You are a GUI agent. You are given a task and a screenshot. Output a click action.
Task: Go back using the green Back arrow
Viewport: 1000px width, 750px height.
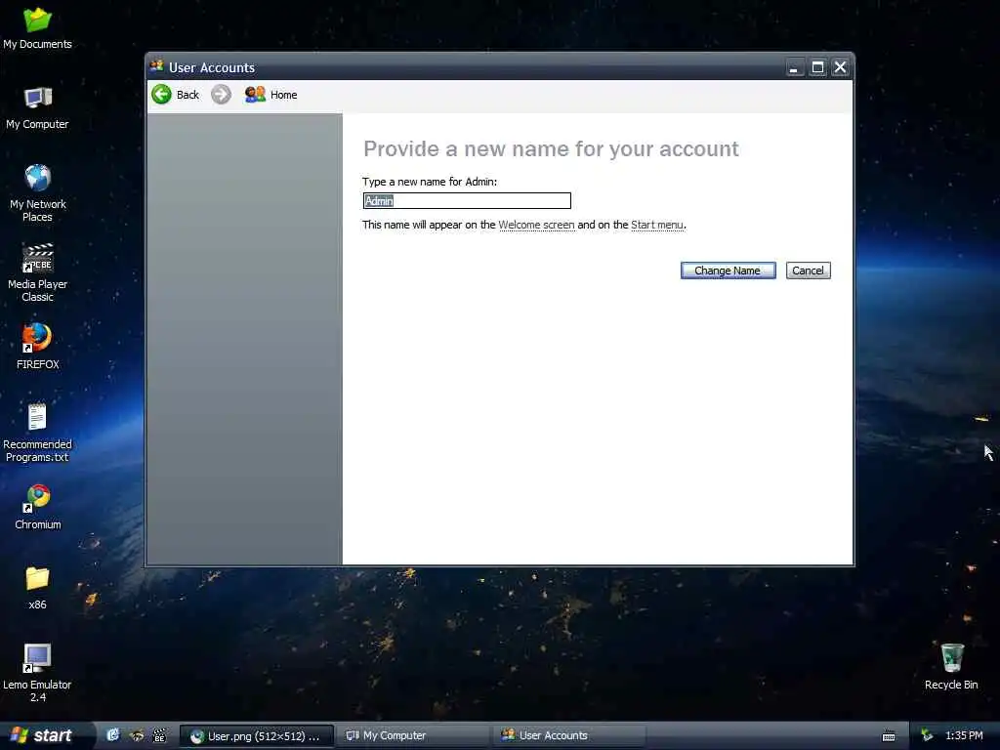coord(161,95)
